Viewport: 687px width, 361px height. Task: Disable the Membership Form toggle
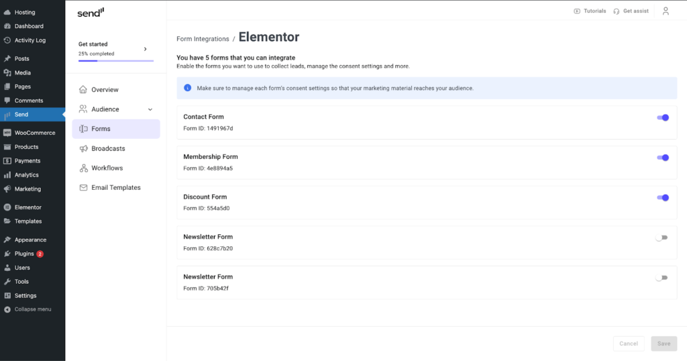pos(663,157)
